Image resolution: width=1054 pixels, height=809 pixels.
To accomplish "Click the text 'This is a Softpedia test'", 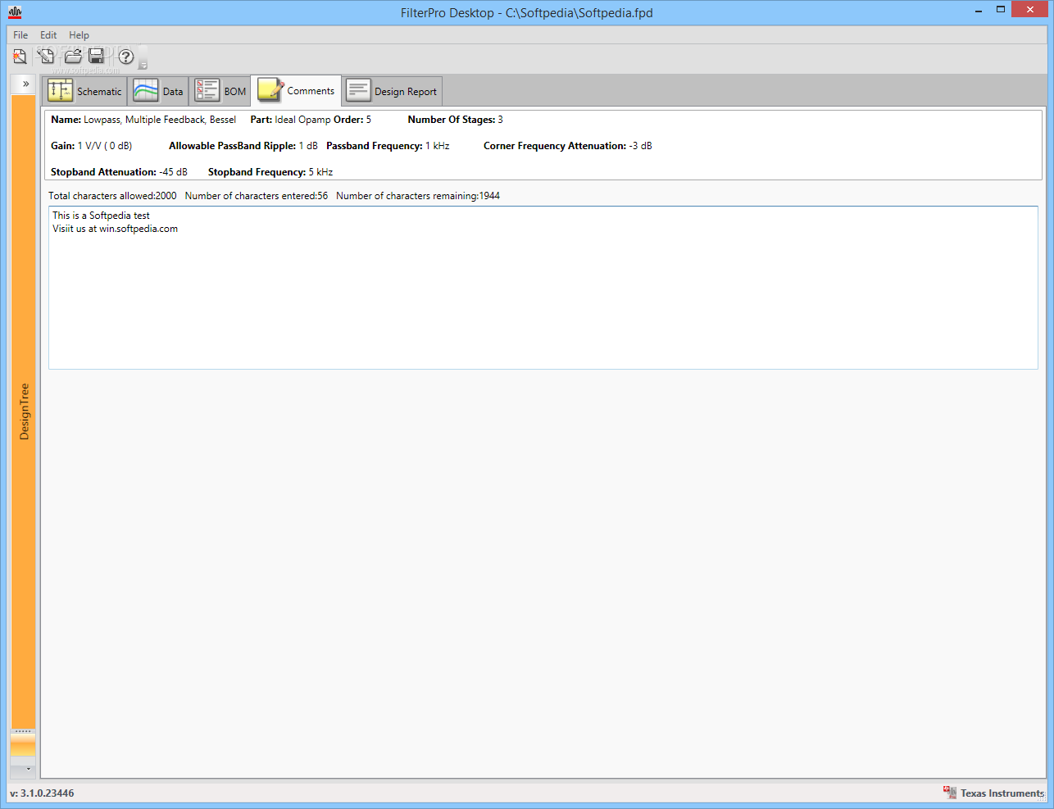I will [101, 216].
